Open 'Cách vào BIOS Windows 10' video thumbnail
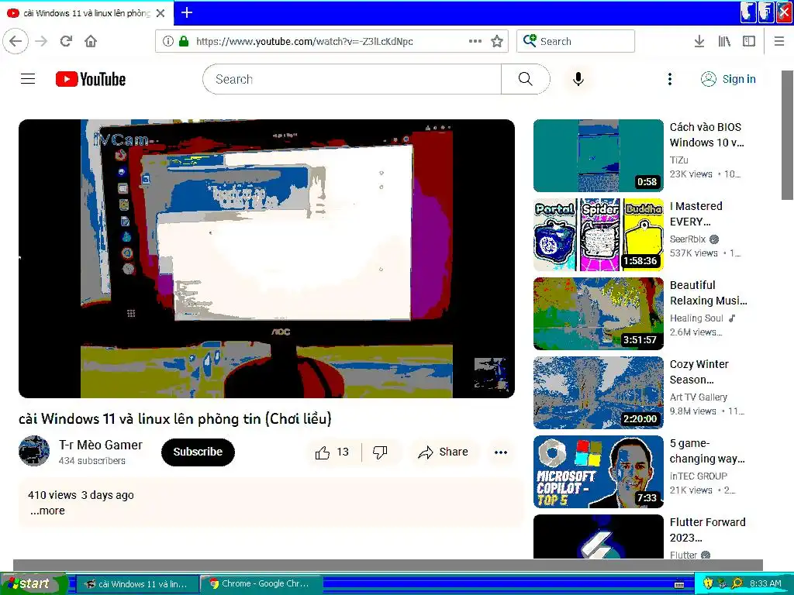The image size is (794, 595). pyautogui.click(x=598, y=155)
